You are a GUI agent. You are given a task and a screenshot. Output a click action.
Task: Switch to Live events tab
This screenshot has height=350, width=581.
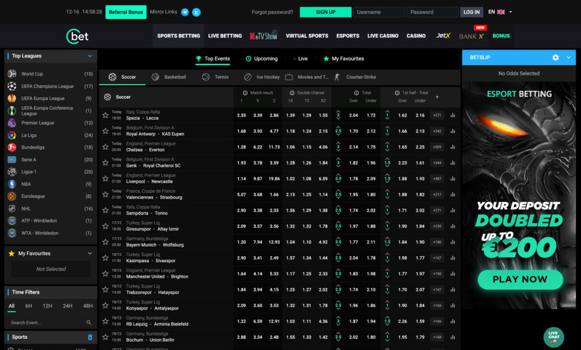pyautogui.click(x=301, y=58)
